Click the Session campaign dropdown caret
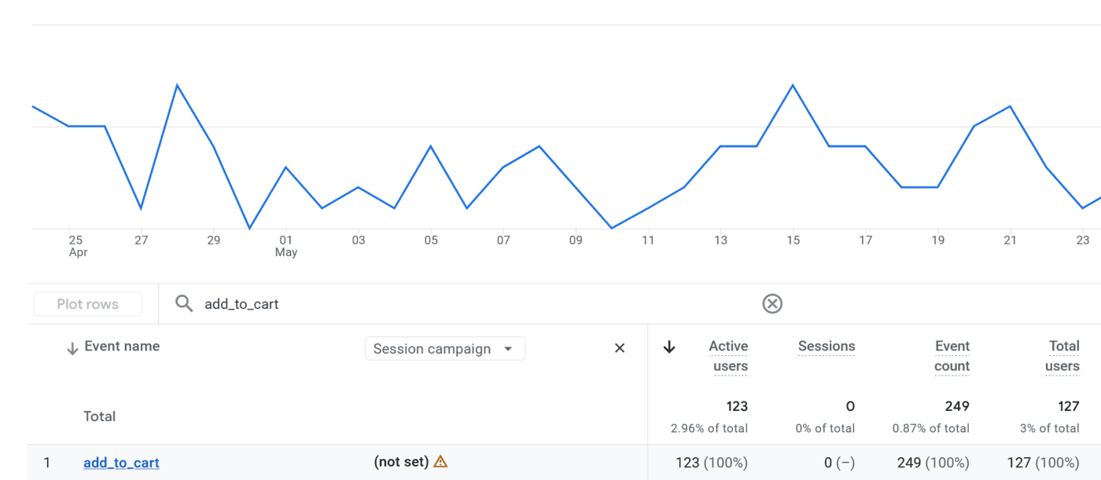Image resolution: width=1101 pixels, height=480 pixels. coord(508,349)
